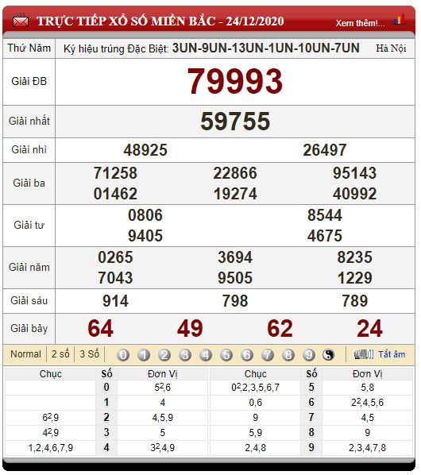Click the title Trực tiếp xổ số Miền Bắc
This screenshot has width=421, height=475.
(x=126, y=21)
